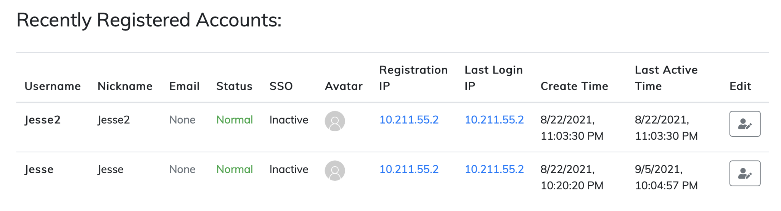
Task: Click Jesse2's Inactive SSO value
Action: [x=289, y=120]
